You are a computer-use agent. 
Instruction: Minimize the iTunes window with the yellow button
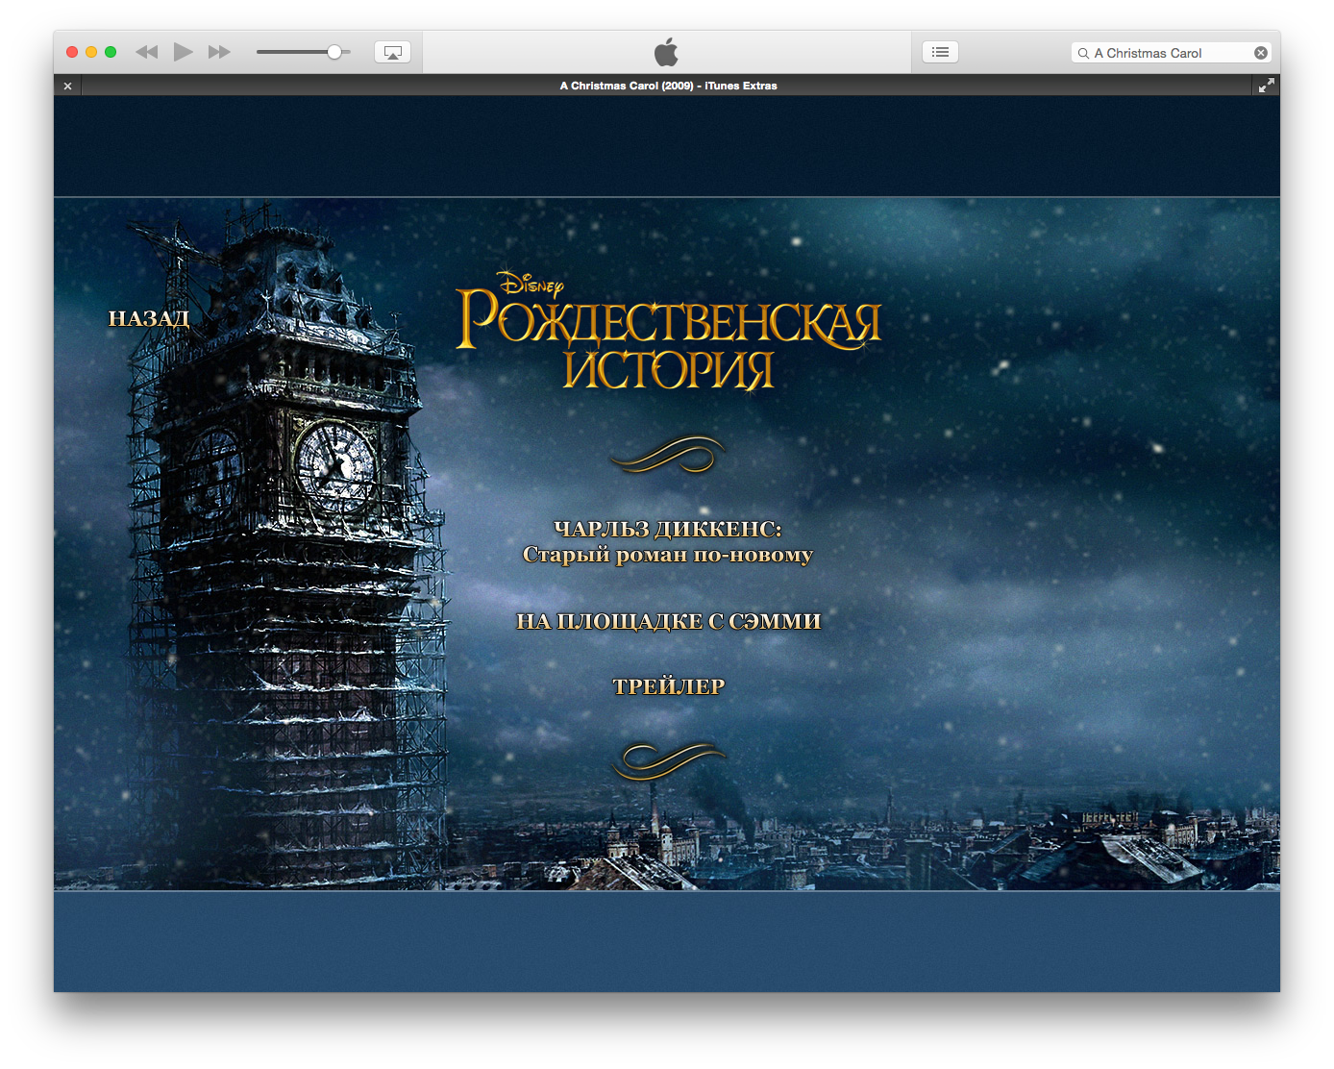91,52
